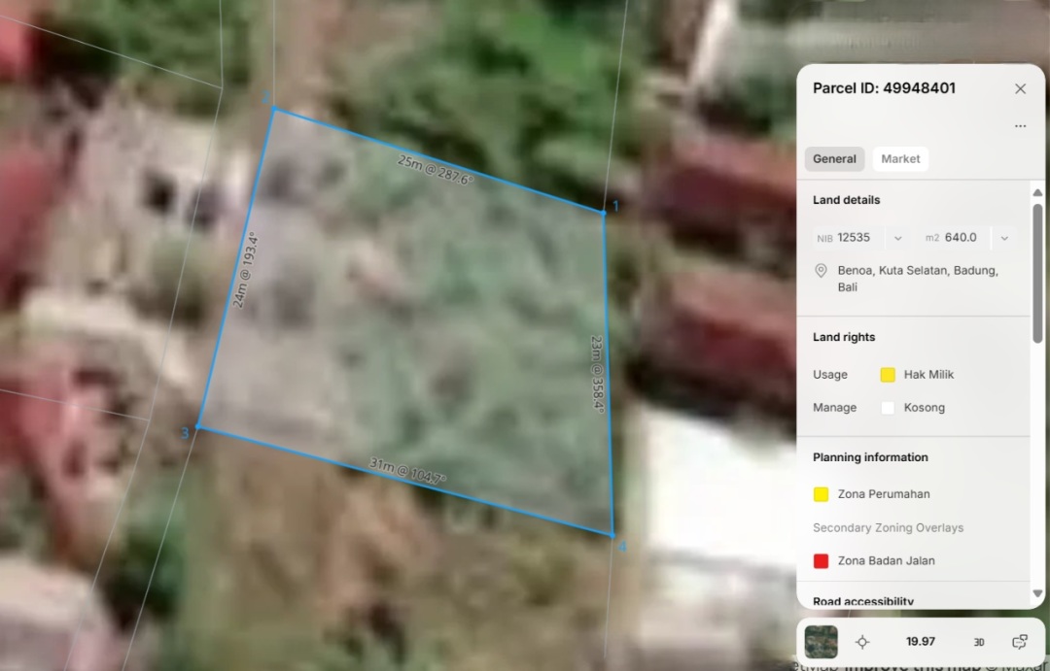This screenshot has width=1050, height=671.
Task: Open the feedback chat bubbles icon
Action: [x=1020, y=642]
